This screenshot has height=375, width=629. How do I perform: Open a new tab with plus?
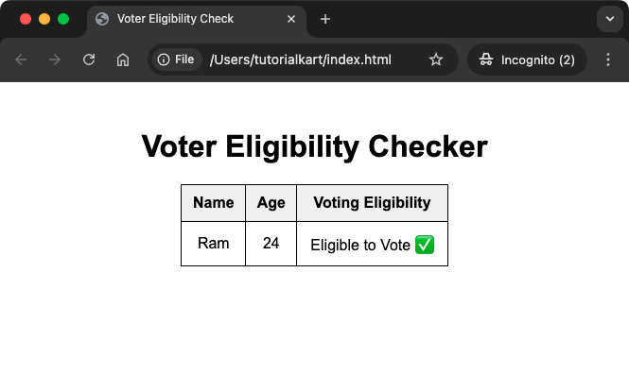click(x=325, y=19)
